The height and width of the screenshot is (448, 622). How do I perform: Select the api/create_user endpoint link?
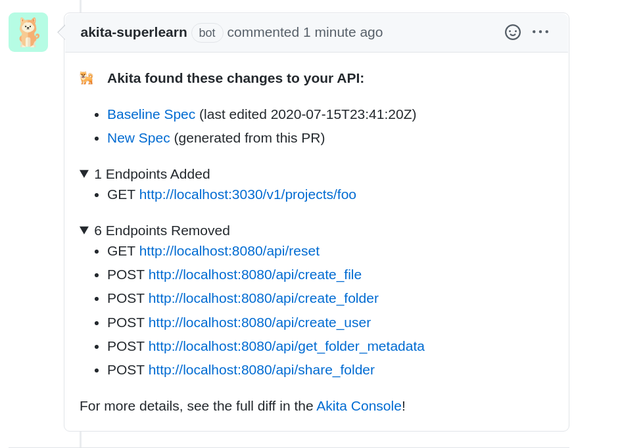[x=259, y=323]
